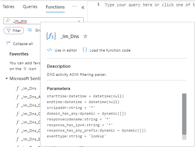195x147 pixels.
Task: Switch to the Queries tab
Action: coord(30,7)
